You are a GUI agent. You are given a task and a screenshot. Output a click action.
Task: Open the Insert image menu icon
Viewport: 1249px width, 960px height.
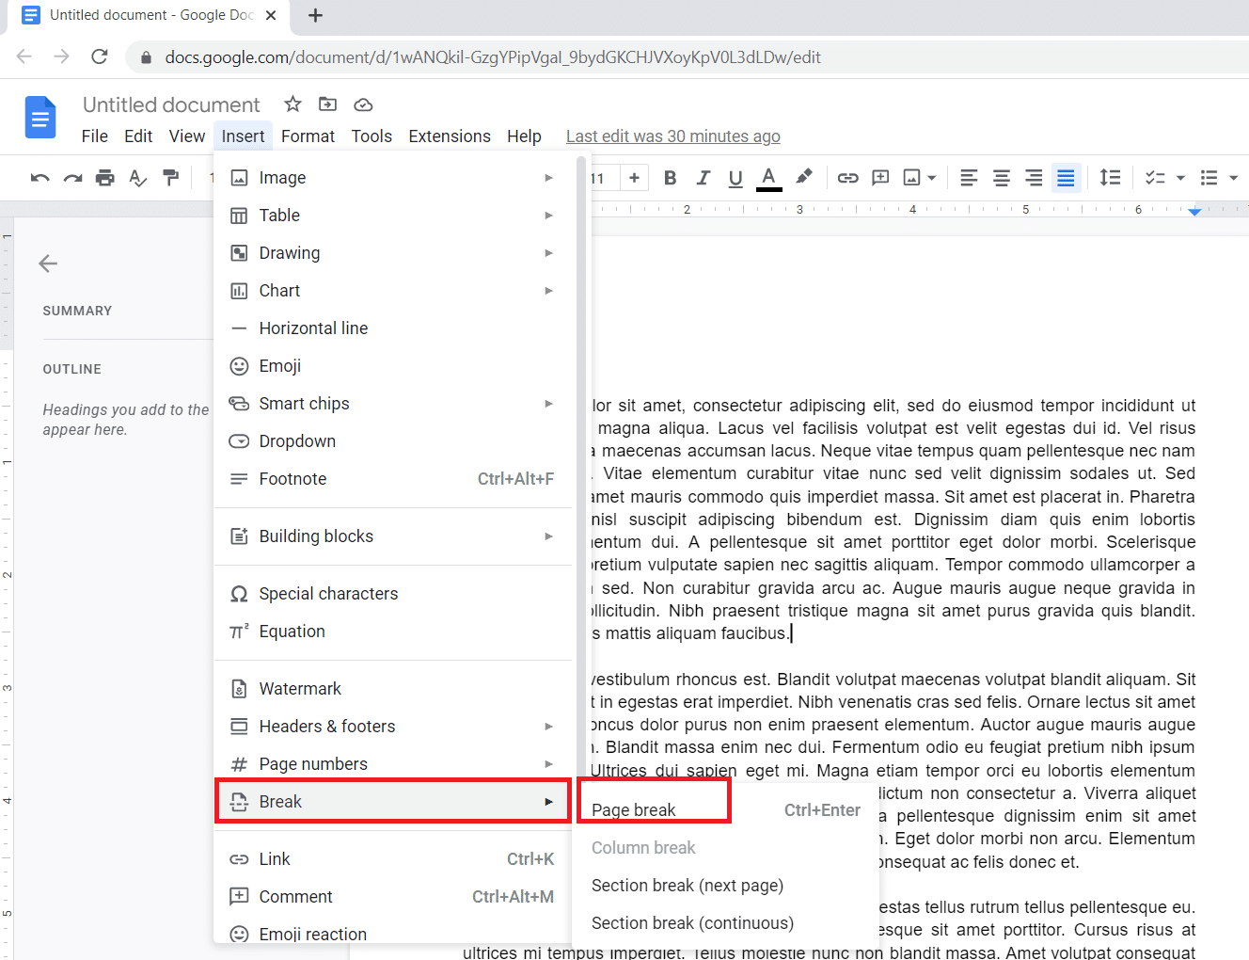coord(910,178)
